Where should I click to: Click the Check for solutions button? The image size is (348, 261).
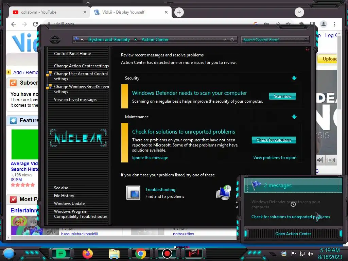click(274, 140)
